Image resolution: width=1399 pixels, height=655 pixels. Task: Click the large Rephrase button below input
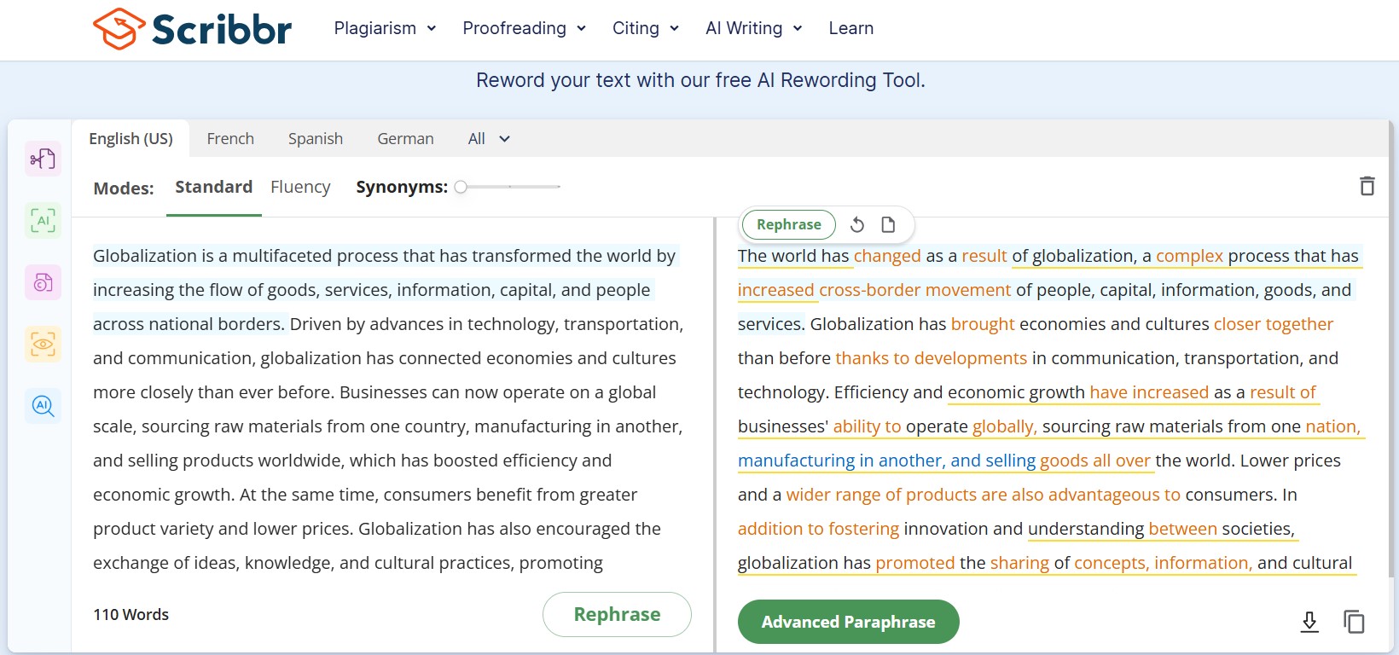click(617, 614)
